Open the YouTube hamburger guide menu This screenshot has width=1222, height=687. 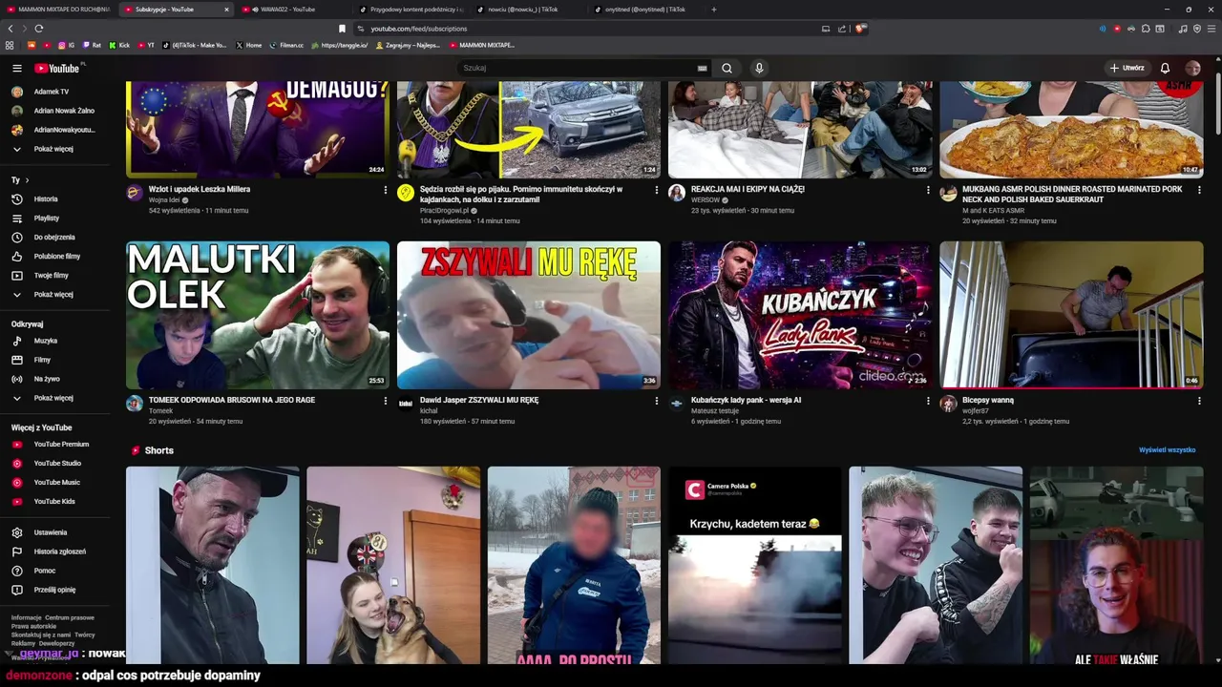[16, 69]
